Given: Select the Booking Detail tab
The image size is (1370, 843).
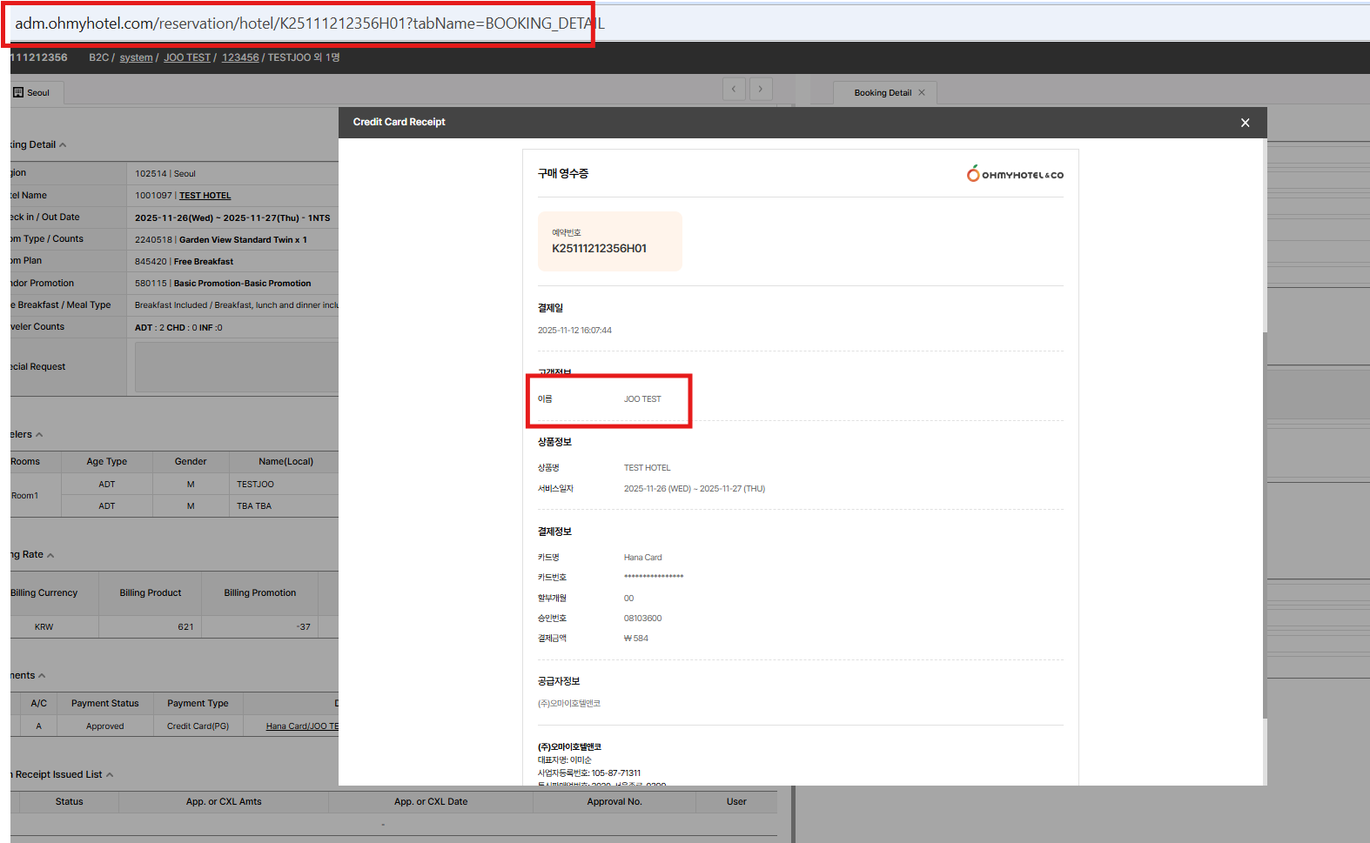Looking at the screenshot, I should point(882,92).
